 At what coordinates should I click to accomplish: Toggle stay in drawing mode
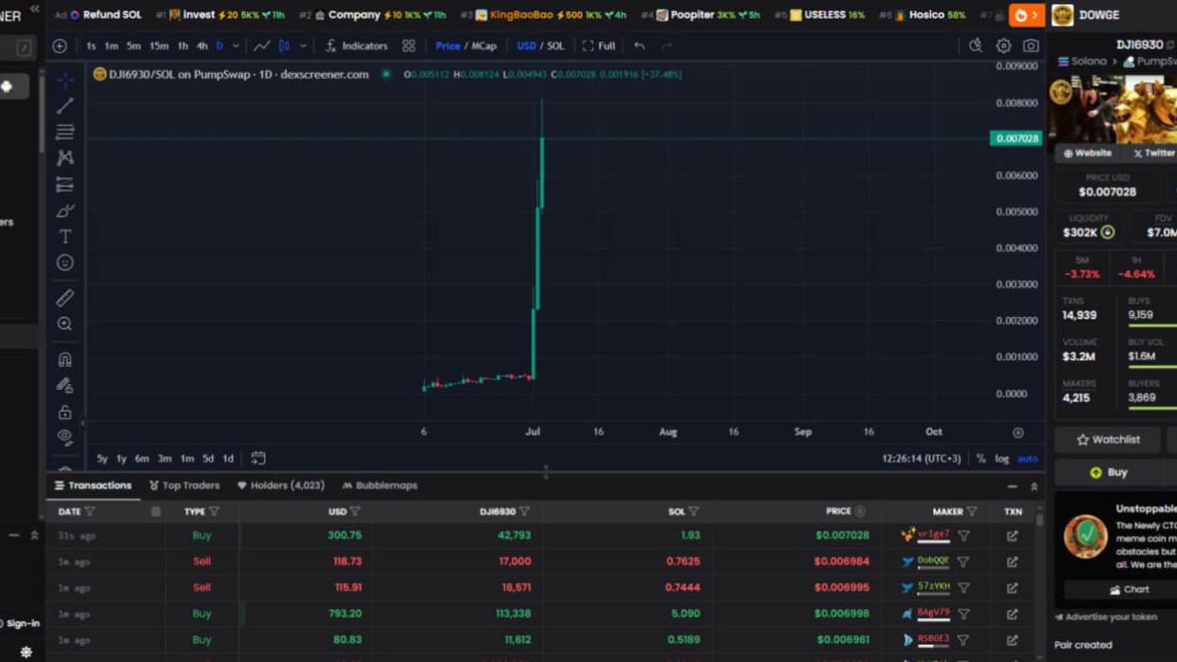(65, 386)
